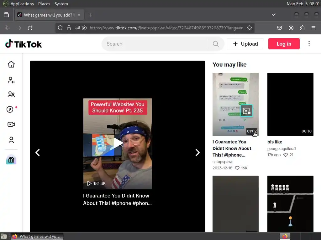Open the 'pls like' video title

click(275, 142)
